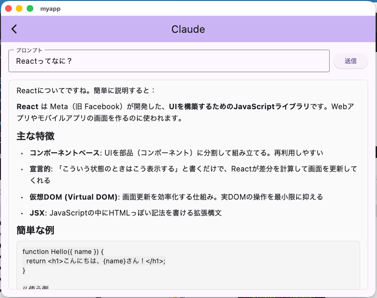Click the 簡単な例 heading
Viewport: 377px width, 298px height.
(35, 230)
